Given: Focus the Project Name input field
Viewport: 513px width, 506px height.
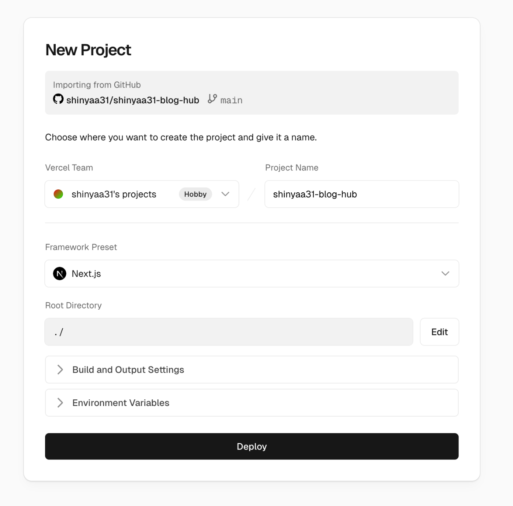Looking at the screenshot, I should coord(362,194).
